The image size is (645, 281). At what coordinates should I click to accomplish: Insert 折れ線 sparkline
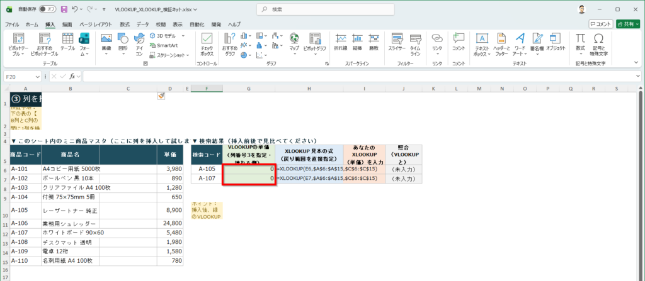(340, 41)
